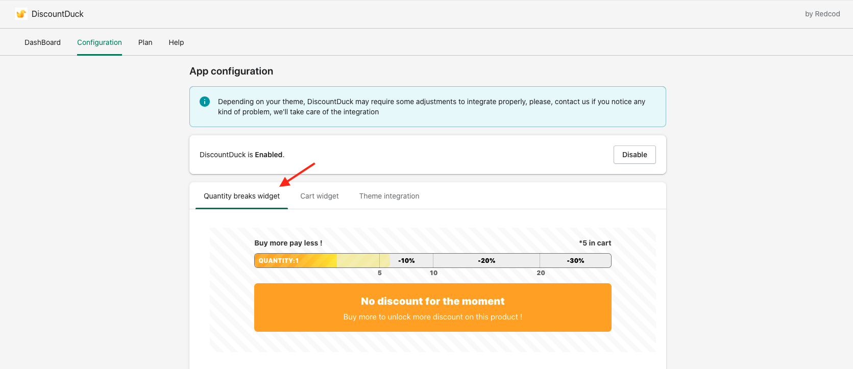The width and height of the screenshot is (853, 369).
Task: Open the Theme integration tab
Action: [389, 196]
